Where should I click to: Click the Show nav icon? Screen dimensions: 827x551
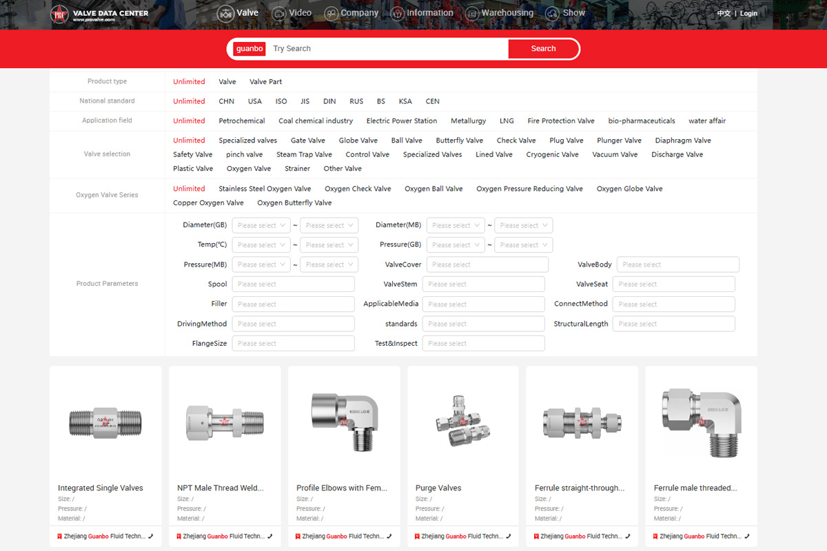coord(551,13)
